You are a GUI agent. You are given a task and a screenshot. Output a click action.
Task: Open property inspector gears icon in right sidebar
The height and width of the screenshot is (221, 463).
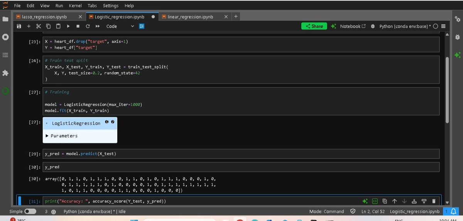[458, 19]
